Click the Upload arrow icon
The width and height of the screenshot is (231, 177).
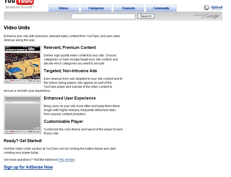(206, 7)
